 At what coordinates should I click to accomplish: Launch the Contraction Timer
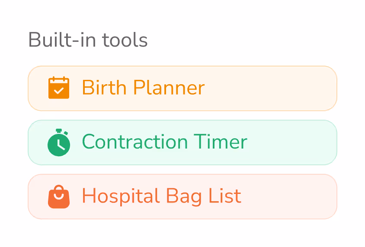pos(182,142)
